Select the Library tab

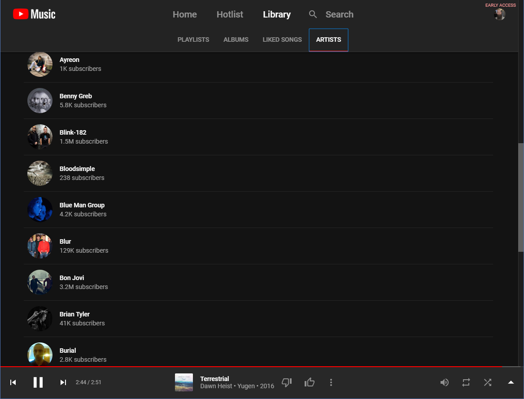[277, 14]
